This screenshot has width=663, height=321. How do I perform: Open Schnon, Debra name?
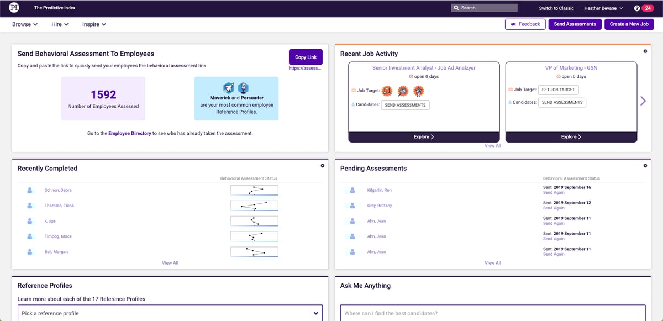pos(58,190)
